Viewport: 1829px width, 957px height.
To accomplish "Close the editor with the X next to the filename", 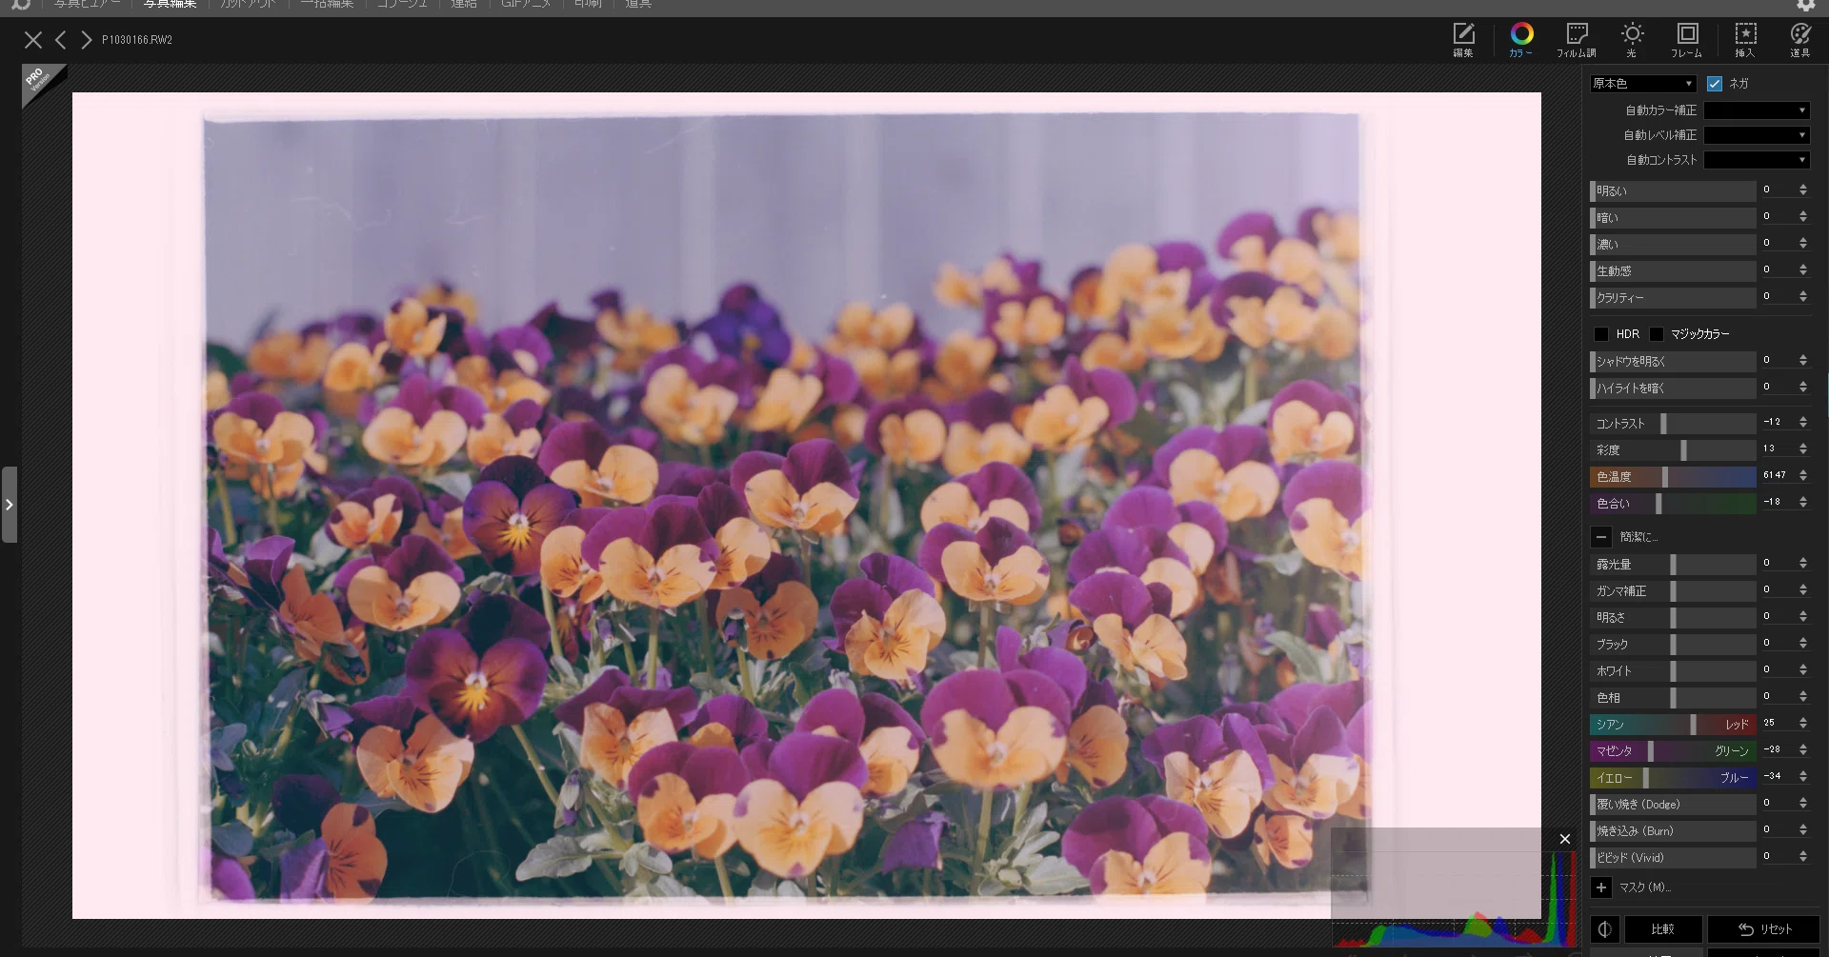I will click(33, 40).
